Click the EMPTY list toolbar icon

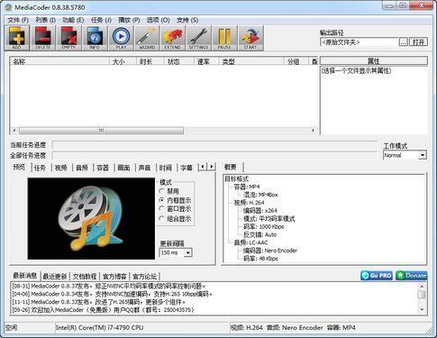[68, 38]
